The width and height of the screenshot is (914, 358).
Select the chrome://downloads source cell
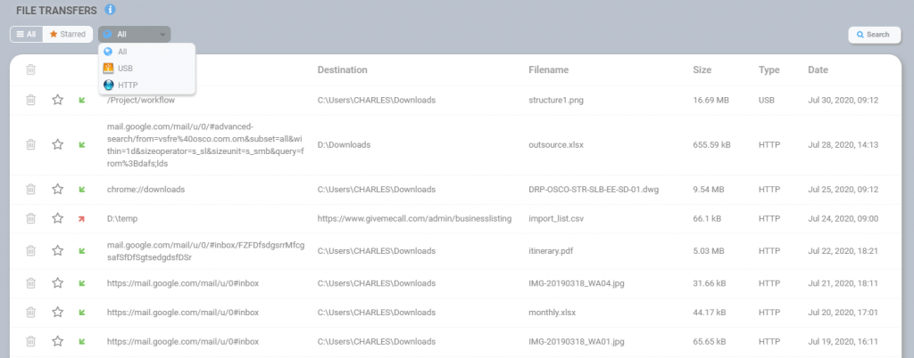click(x=145, y=190)
